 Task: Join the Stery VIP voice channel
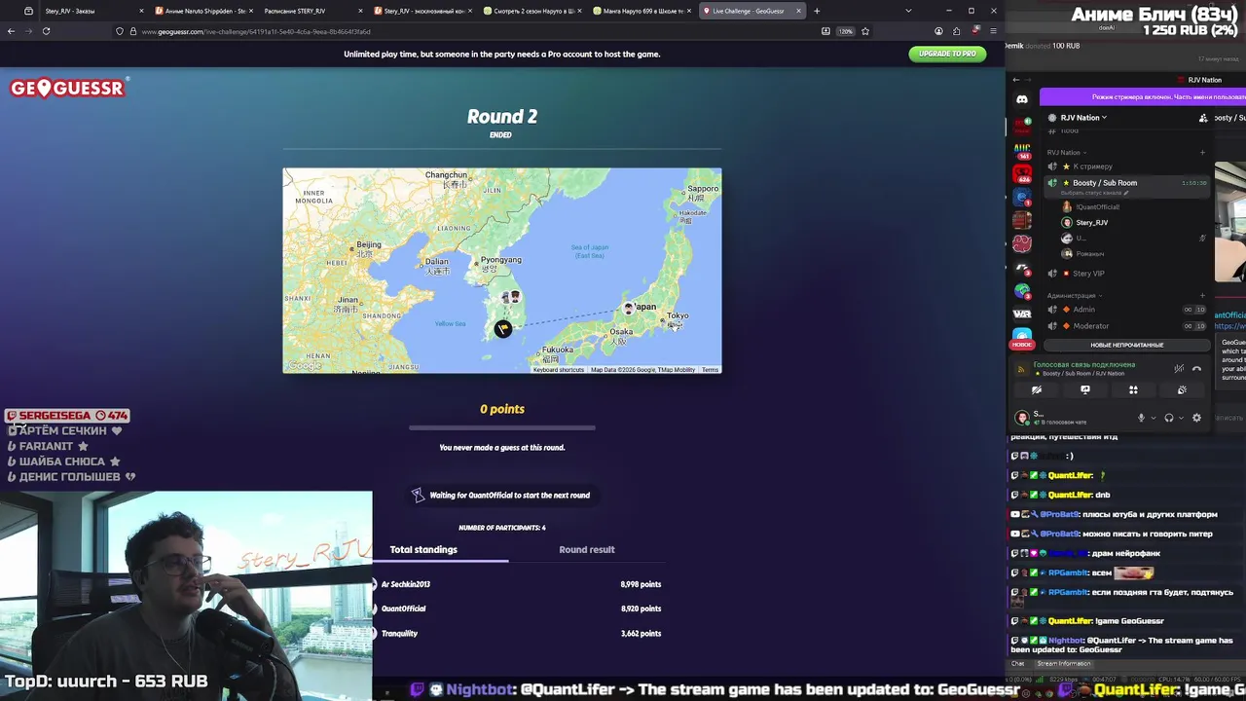pyautogui.click(x=1127, y=274)
